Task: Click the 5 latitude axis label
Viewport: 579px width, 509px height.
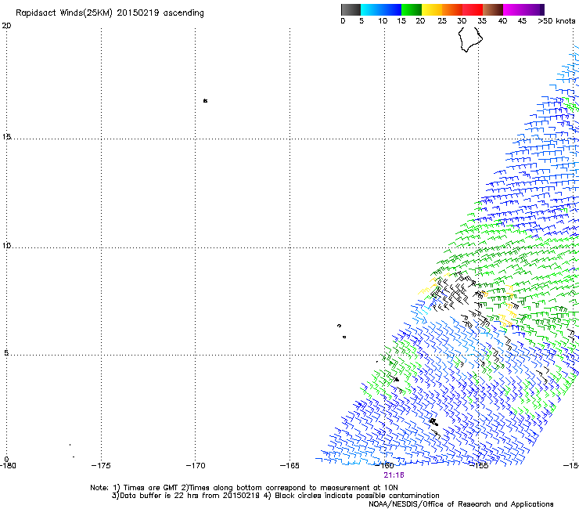Action: (x=6, y=353)
